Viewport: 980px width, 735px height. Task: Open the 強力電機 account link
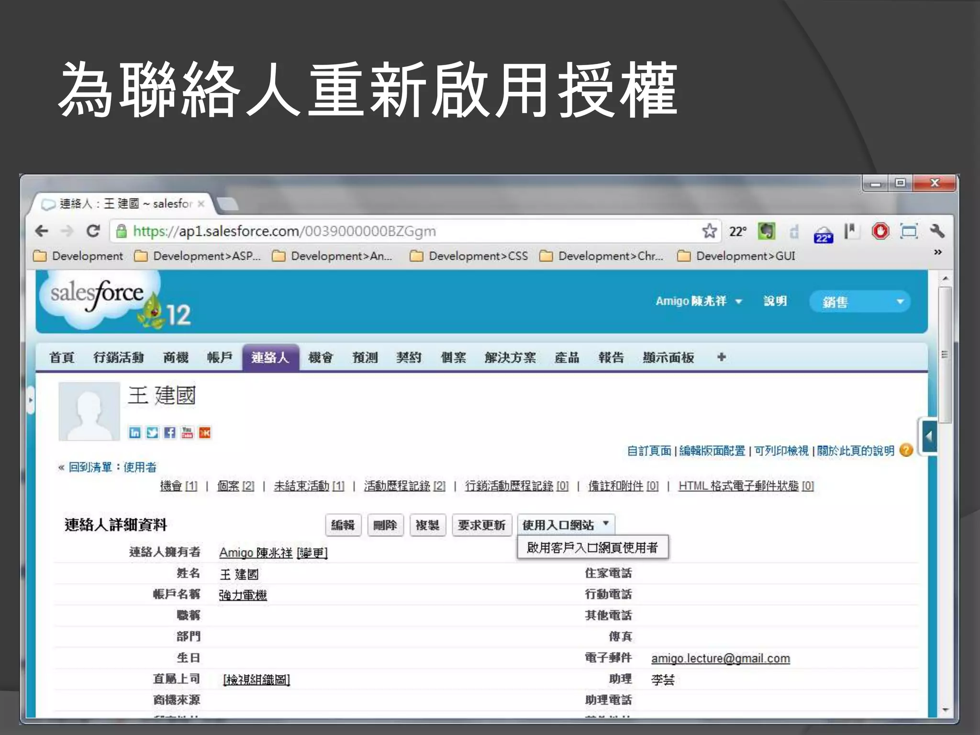coord(243,595)
